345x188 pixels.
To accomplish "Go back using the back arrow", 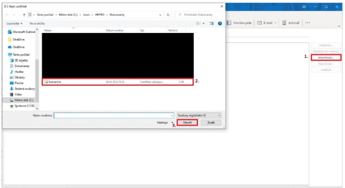I will click(x=6, y=15).
